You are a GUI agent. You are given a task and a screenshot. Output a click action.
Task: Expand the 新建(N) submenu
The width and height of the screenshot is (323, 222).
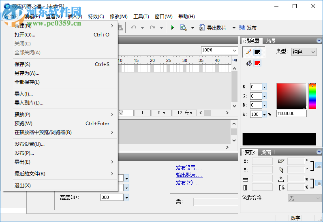(65, 26)
